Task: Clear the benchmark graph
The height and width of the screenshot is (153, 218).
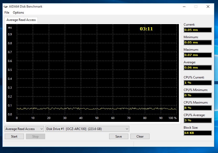Action: 140,136
